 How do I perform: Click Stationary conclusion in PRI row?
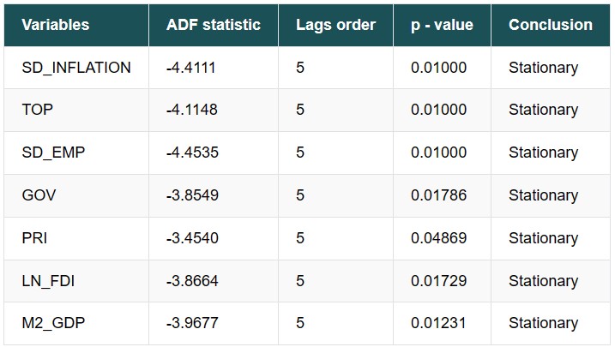[543, 238]
